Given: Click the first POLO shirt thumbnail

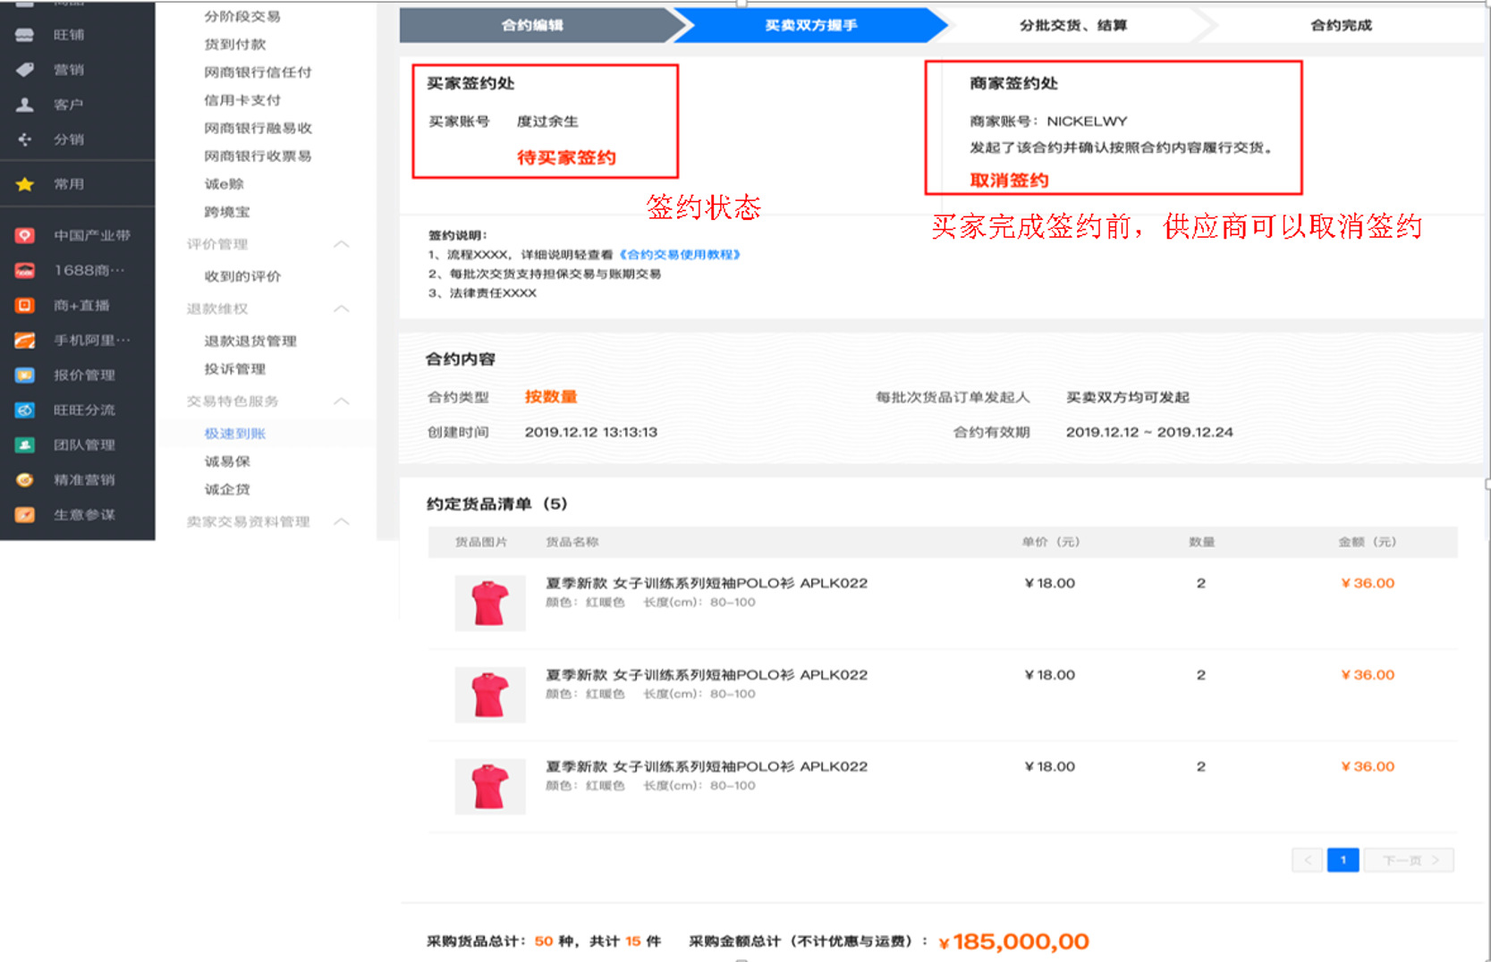Looking at the screenshot, I should click(x=490, y=603).
